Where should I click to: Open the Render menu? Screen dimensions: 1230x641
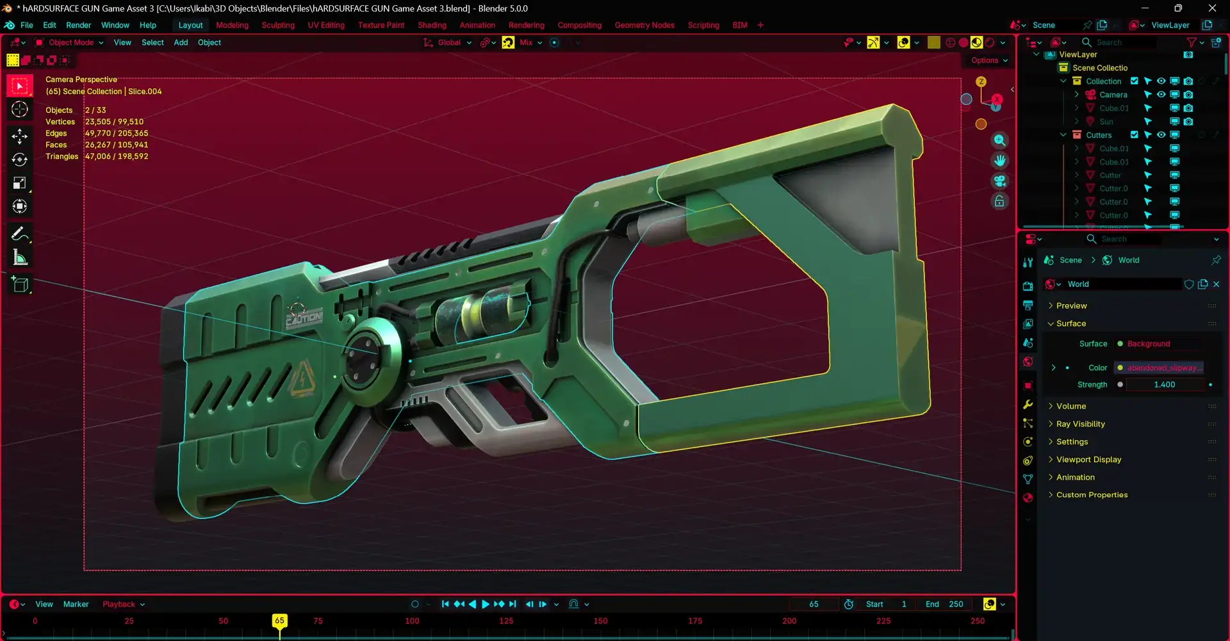point(78,25)
